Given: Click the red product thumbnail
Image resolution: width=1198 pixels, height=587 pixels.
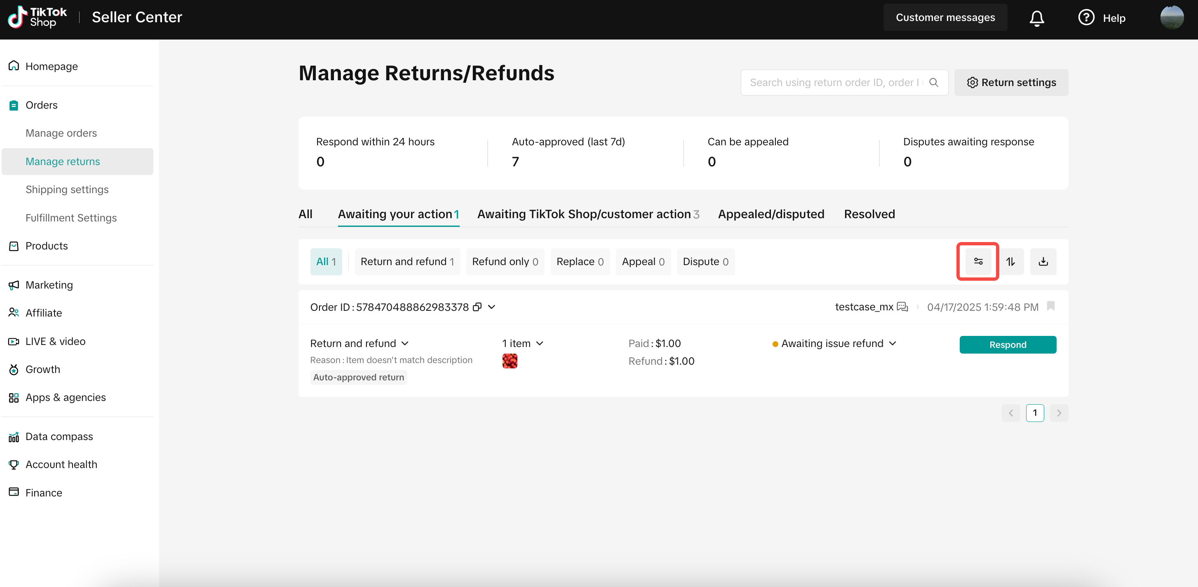Looking at the screenshot, I should tap(510, 361).
